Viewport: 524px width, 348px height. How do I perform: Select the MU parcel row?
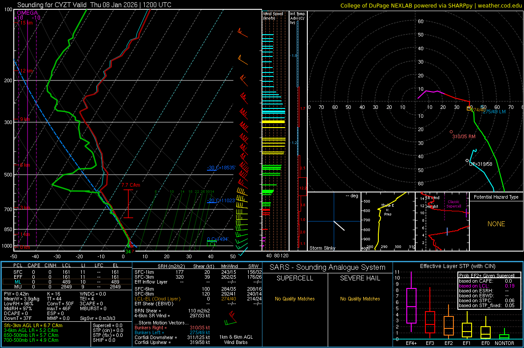[x=67, y=286]
